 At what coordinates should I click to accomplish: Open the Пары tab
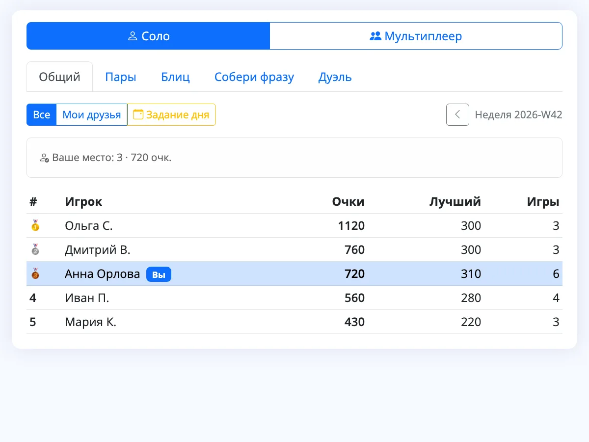click(x=121, y=77)
